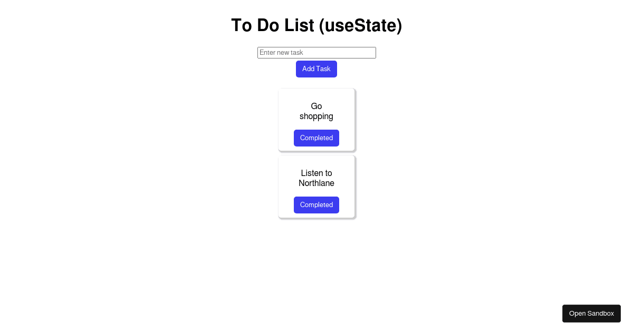Mark 'Listen to Northlane' as Completed
This screenshot has width=633, height=332.
click(316, 204)
